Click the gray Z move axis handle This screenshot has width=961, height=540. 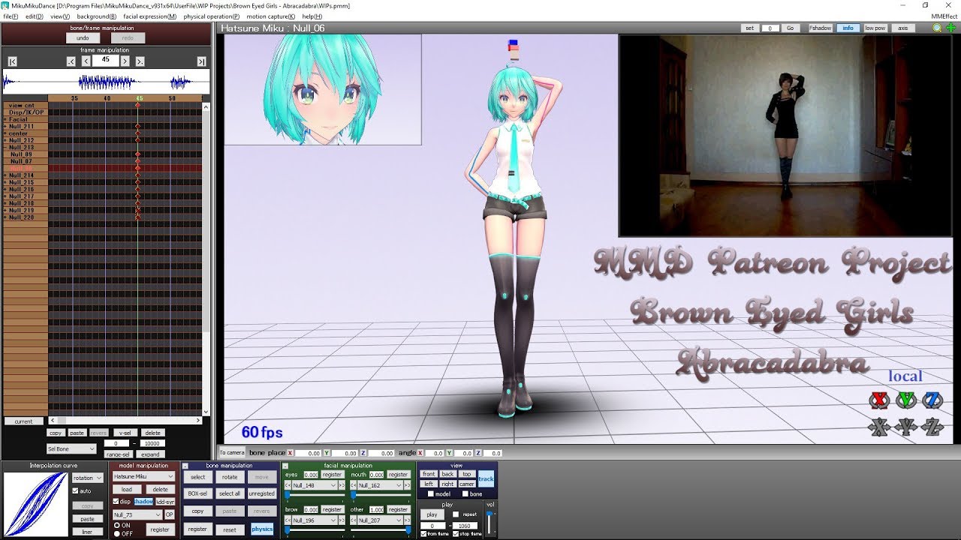932,427
